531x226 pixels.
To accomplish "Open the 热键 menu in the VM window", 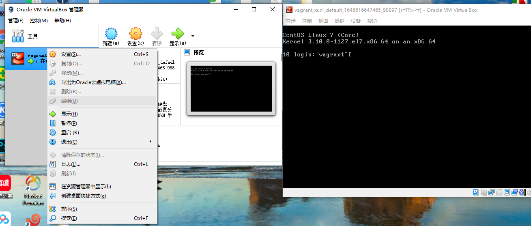I will (340, 21).
